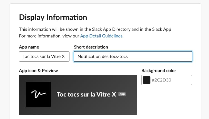Image resolution: width=209 pixels, height=119 pixels.
Task: Place cursor after tocs-tocs in description field
Action: [x=128, y=57]
